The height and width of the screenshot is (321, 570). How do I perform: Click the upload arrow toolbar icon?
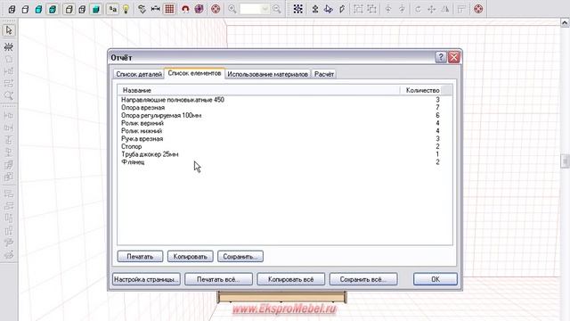pos(315,9)
